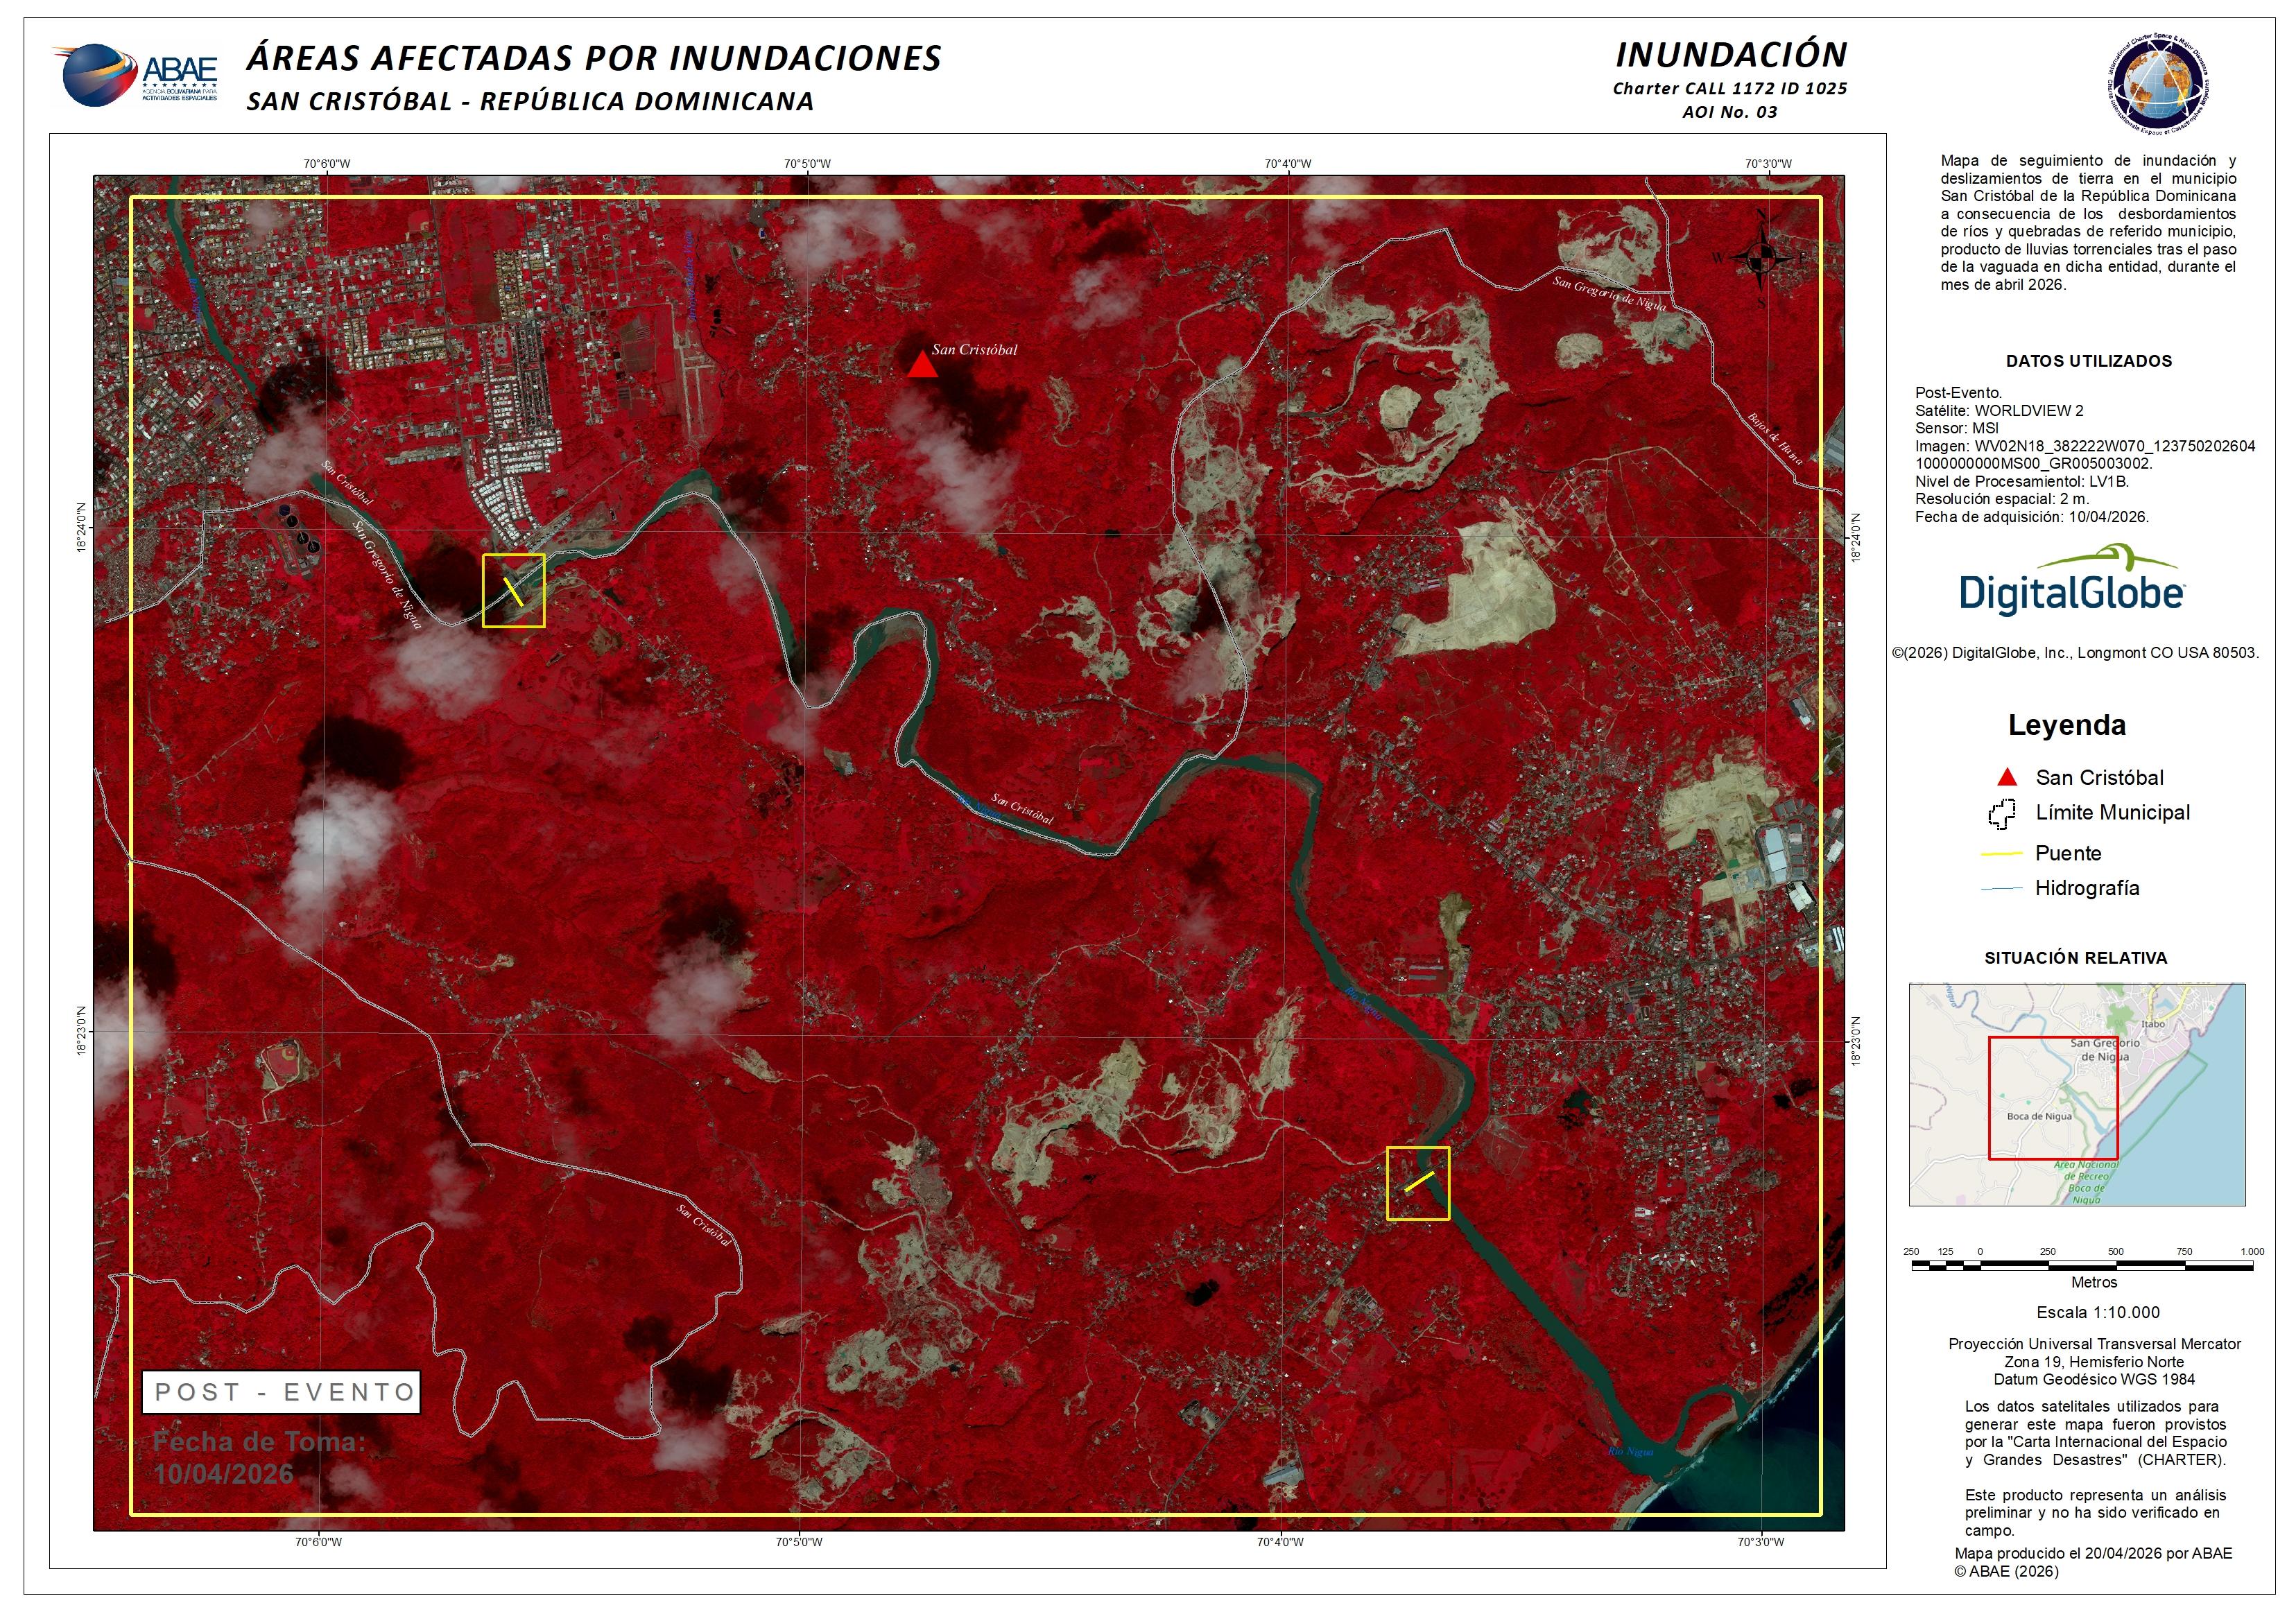The height and width of the screenshot is (1621, 2296).
Task: Click the ÁREAS AFECTADAS POR INUNDACIONES title
Action: (594, 58)
